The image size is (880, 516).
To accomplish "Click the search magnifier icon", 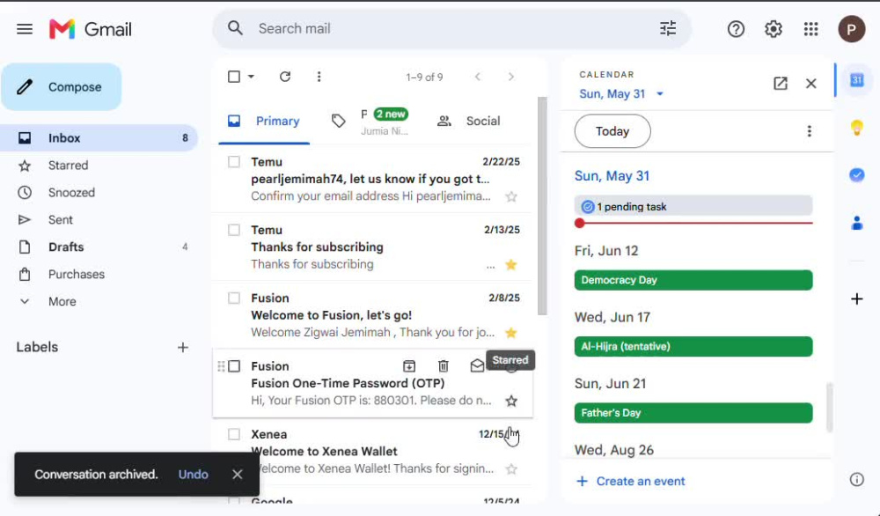I will (x=235, y=28).
